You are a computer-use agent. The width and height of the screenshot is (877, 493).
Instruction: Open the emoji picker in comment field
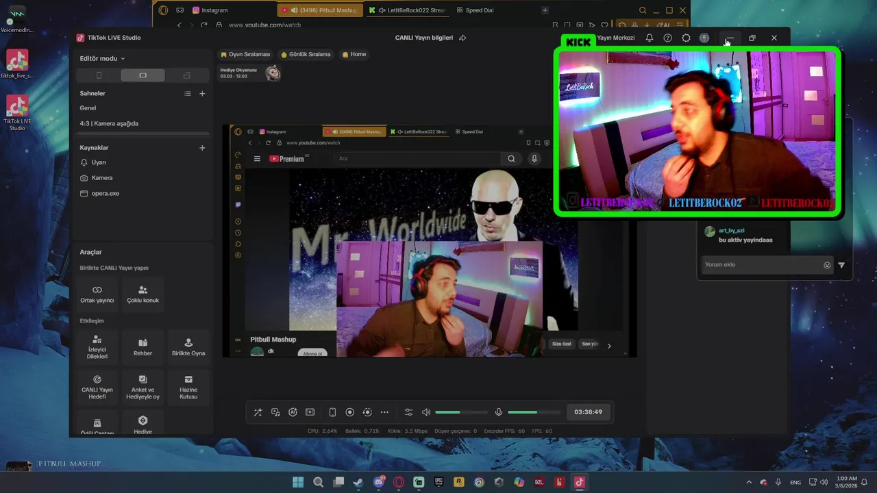pos(827,265)
